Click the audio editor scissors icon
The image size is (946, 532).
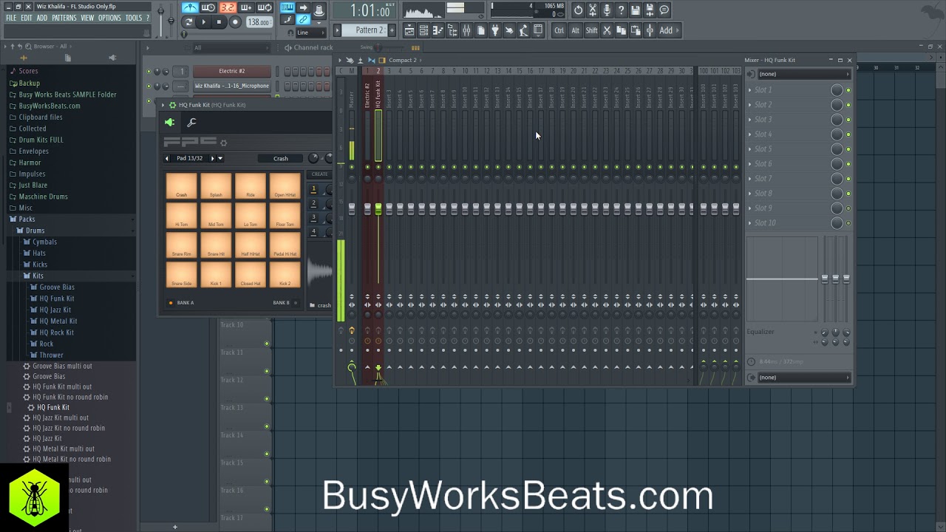(x=593, y=10)
